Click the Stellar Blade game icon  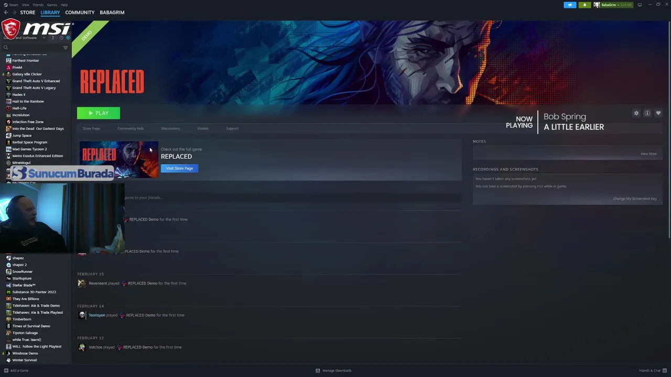pos(8,285)
